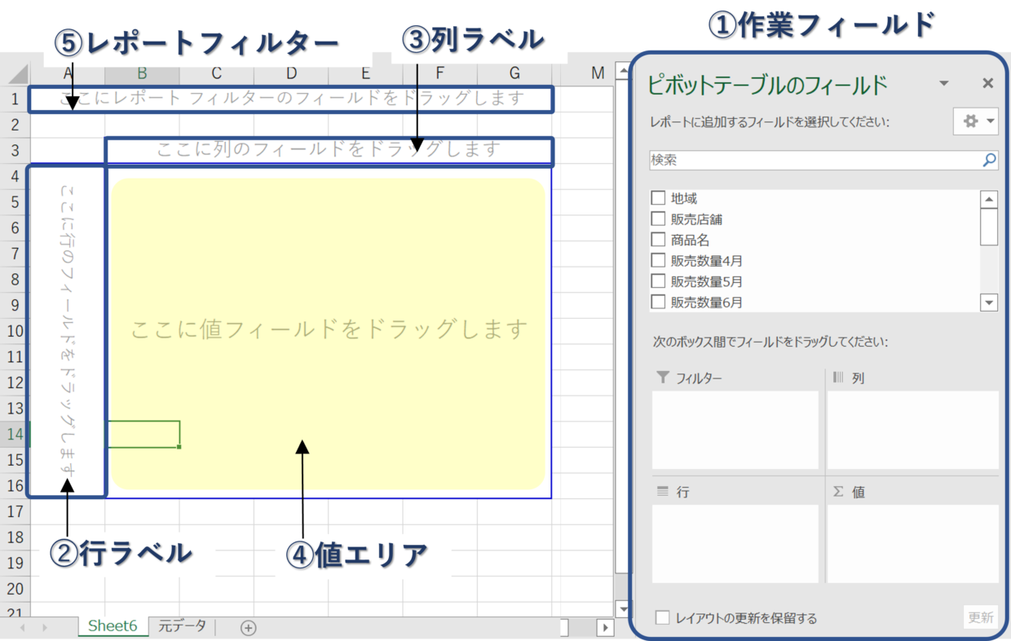This screenshot has height=641, width=1011.
Task: Check the 商品名 field checkbox
Action: tap(658, 240)
